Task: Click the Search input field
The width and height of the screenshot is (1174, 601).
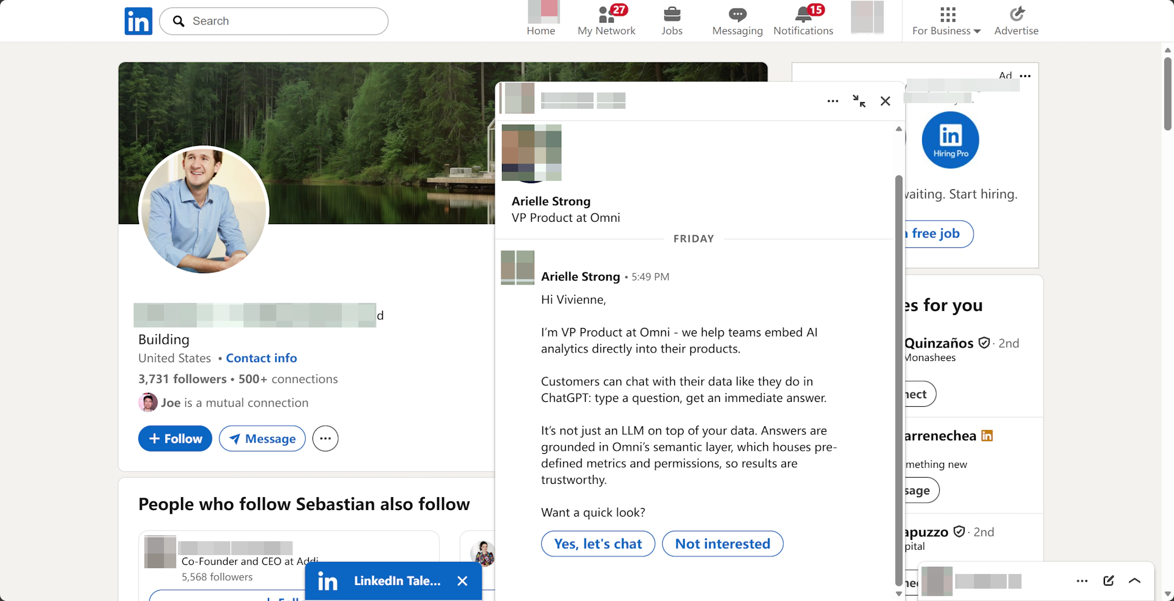Action: [x=273, y=21]
